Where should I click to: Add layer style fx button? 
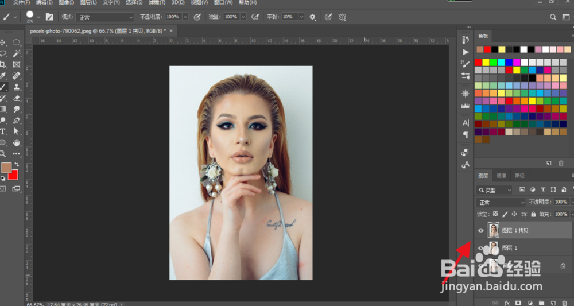click(507, 303)
